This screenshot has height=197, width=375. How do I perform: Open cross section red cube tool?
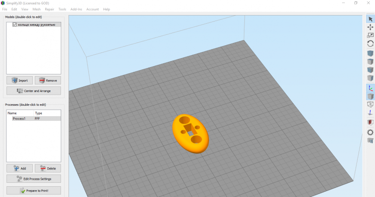click(x=370, y=122)
